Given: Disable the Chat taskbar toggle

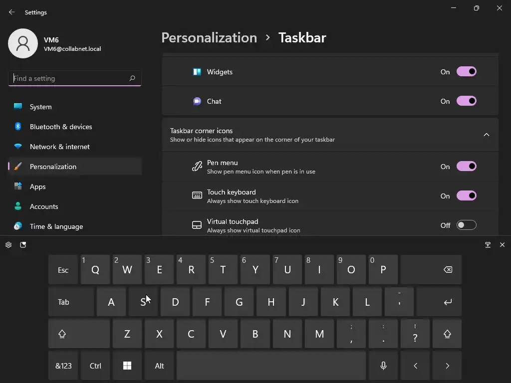Looking at the screenshot, I should coord(466,101).
